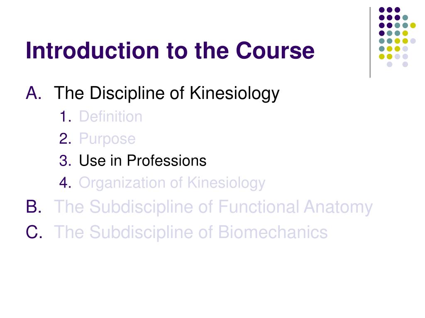This screenshot has height=318, width=425.
Task: Click the word 'Kinesiology' in heading A
Action: point(234,94)
